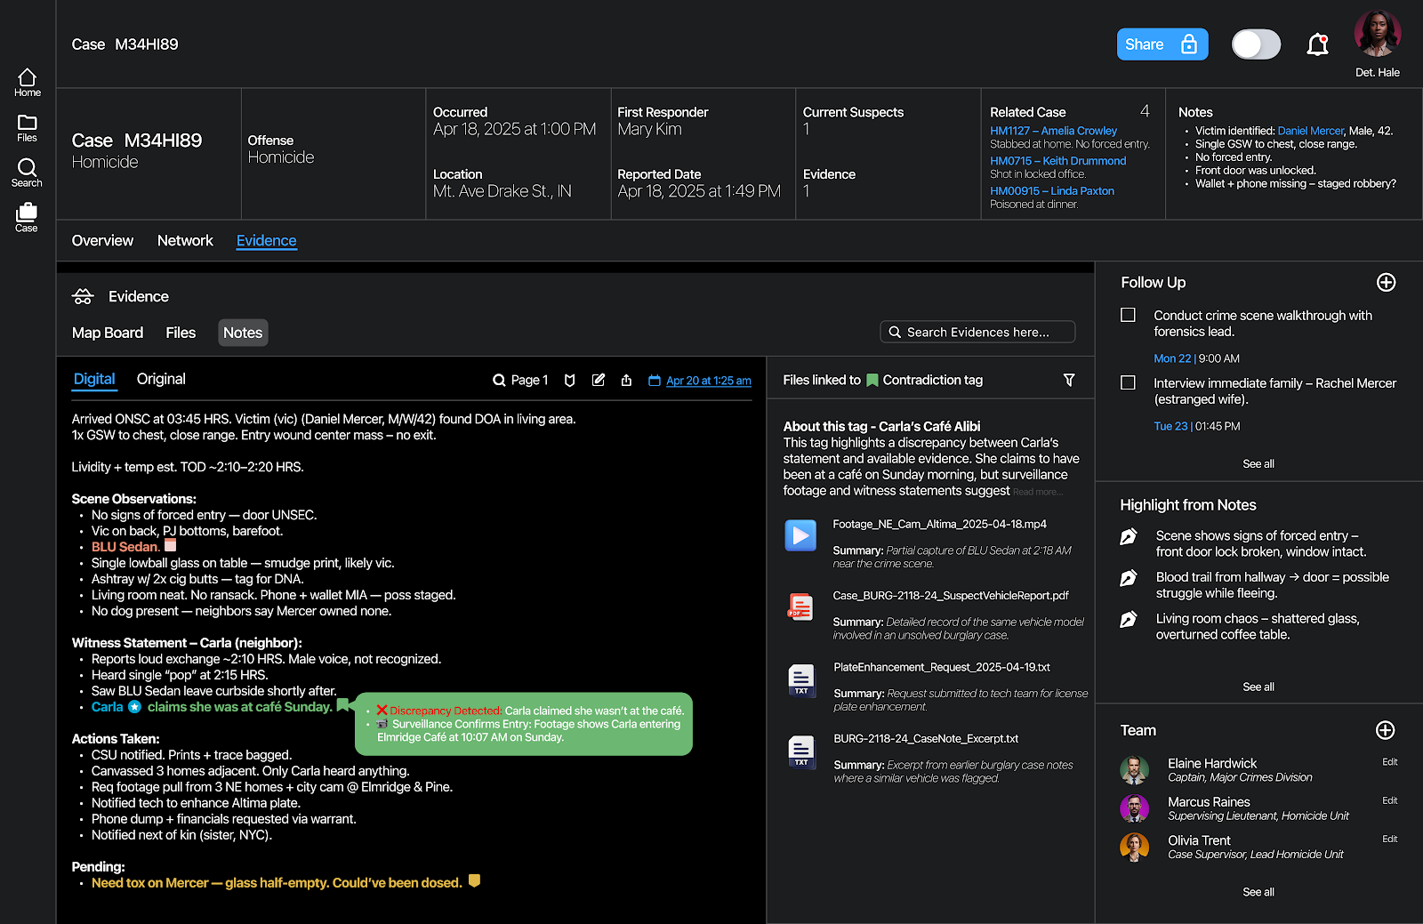Screen dimensions: 1423x924
Task: Open related case HM00915 – Linda Paxton
Action: [x=1051, y=191]
